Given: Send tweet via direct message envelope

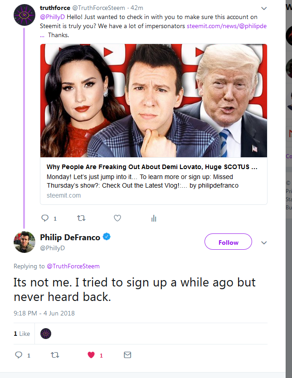Looking at the screenshot, I should [127, 355].
